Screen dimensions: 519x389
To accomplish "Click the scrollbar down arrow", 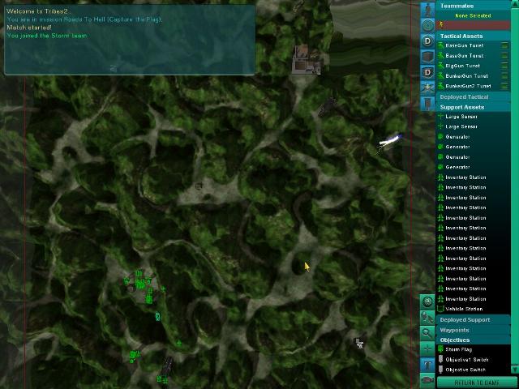I will pos(515,370).
